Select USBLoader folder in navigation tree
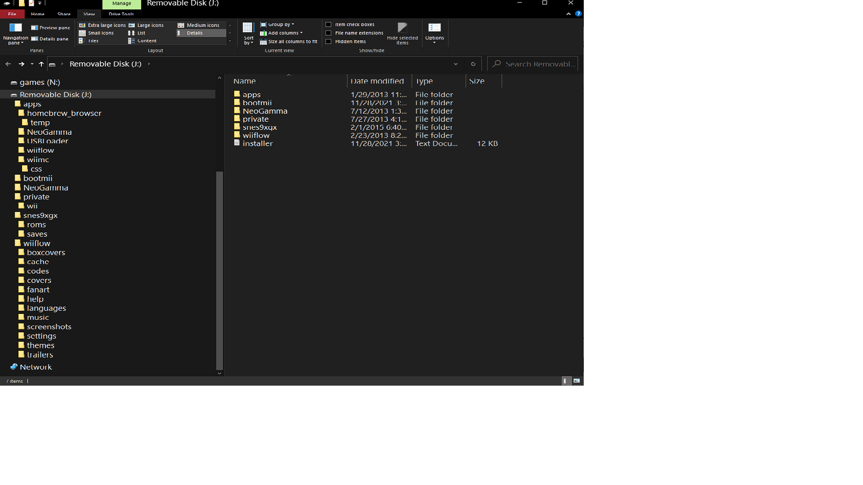 (x=43, y=141)
